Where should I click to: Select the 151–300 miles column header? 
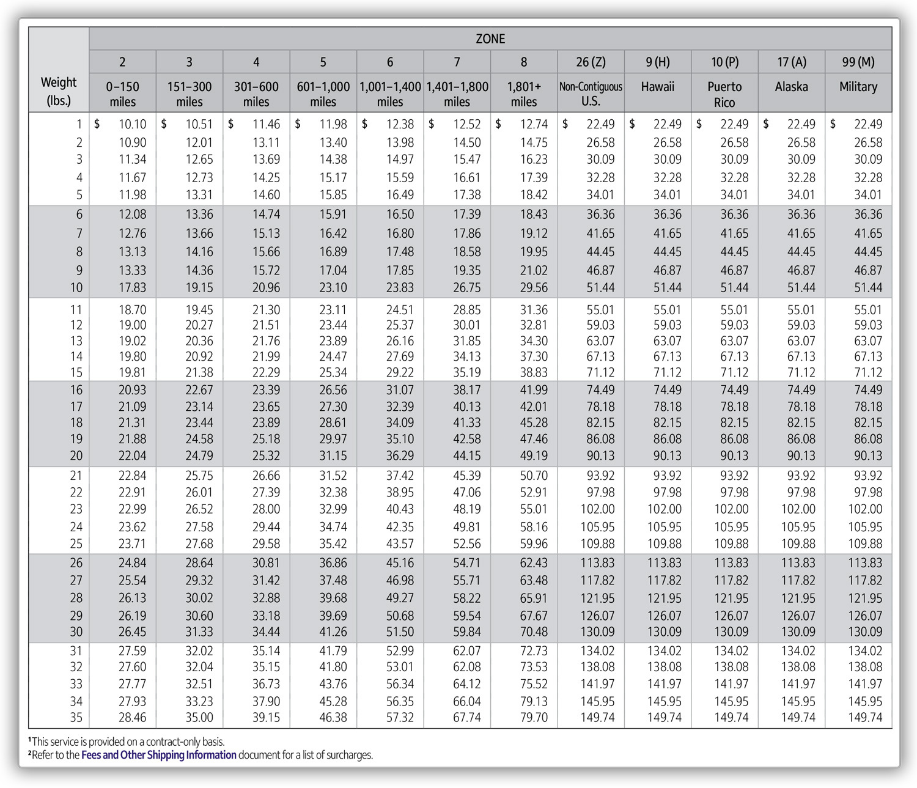pos(189,94)
